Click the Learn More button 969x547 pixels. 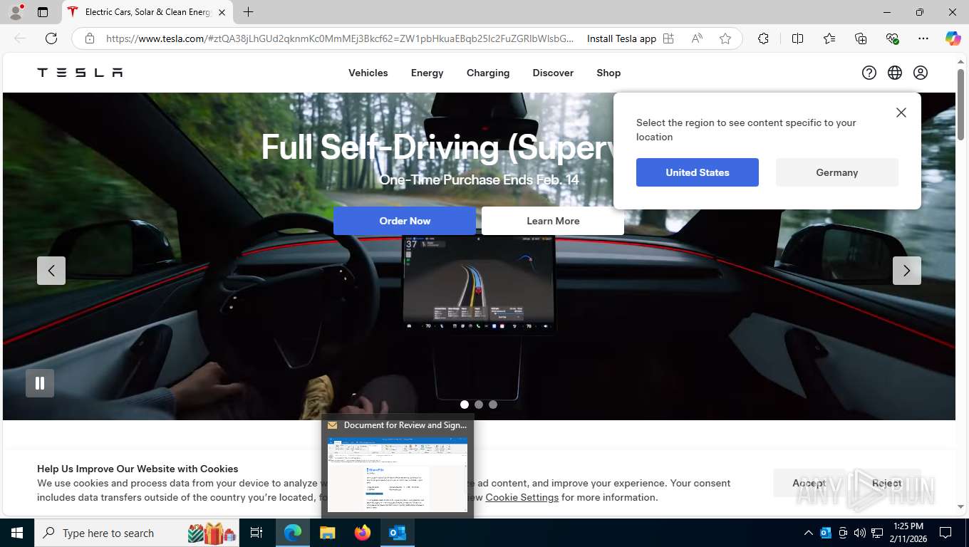[x=553, y=221]
